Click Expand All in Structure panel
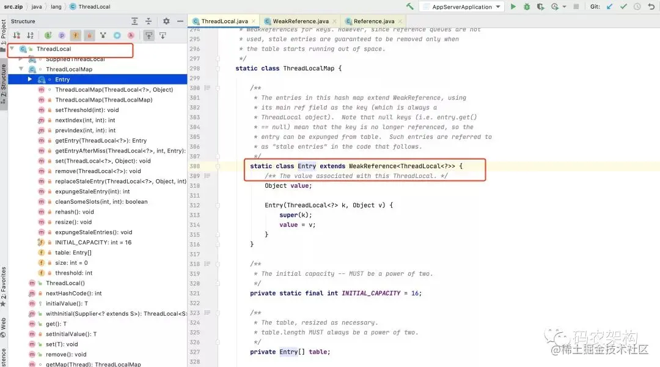 pos(134,21)
